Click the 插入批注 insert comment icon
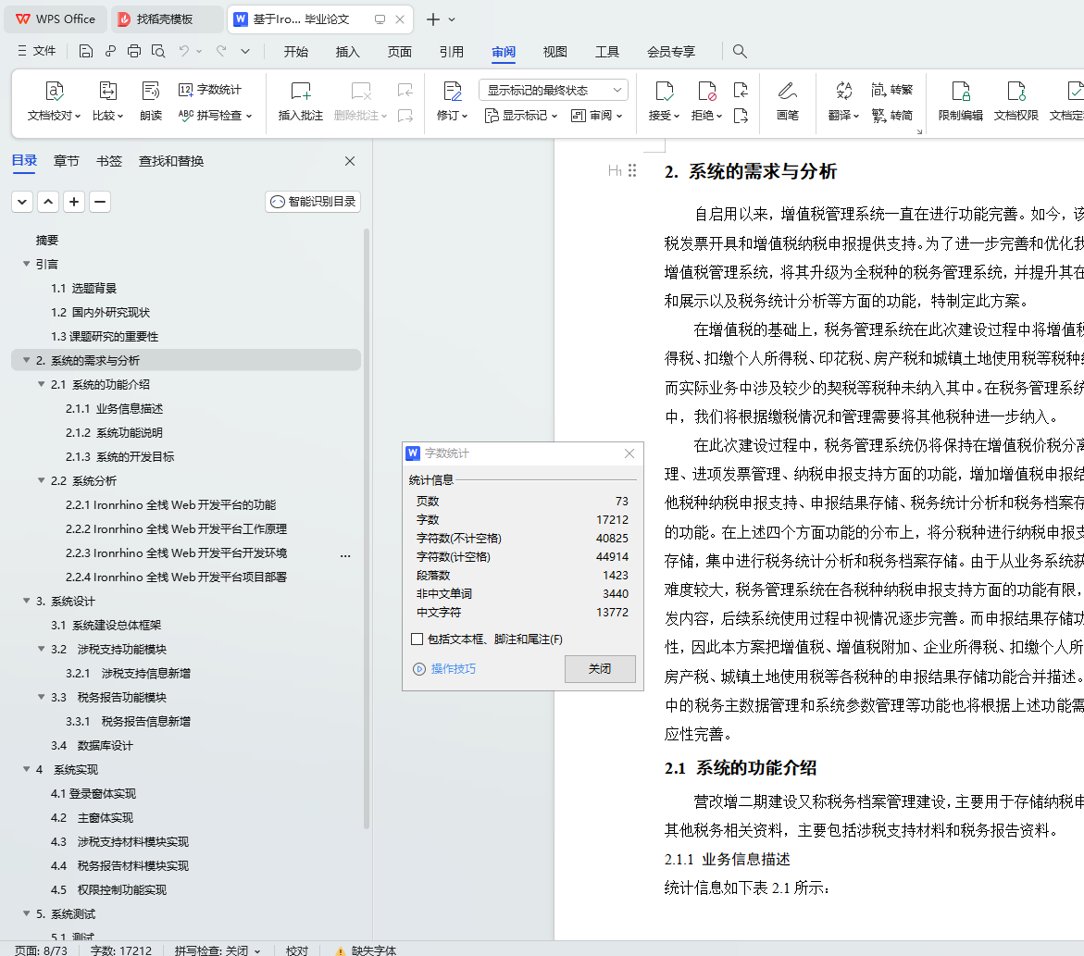 301,92
